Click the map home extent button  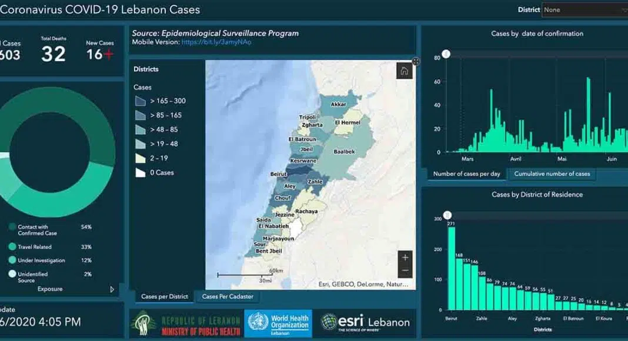coord(404,71)
